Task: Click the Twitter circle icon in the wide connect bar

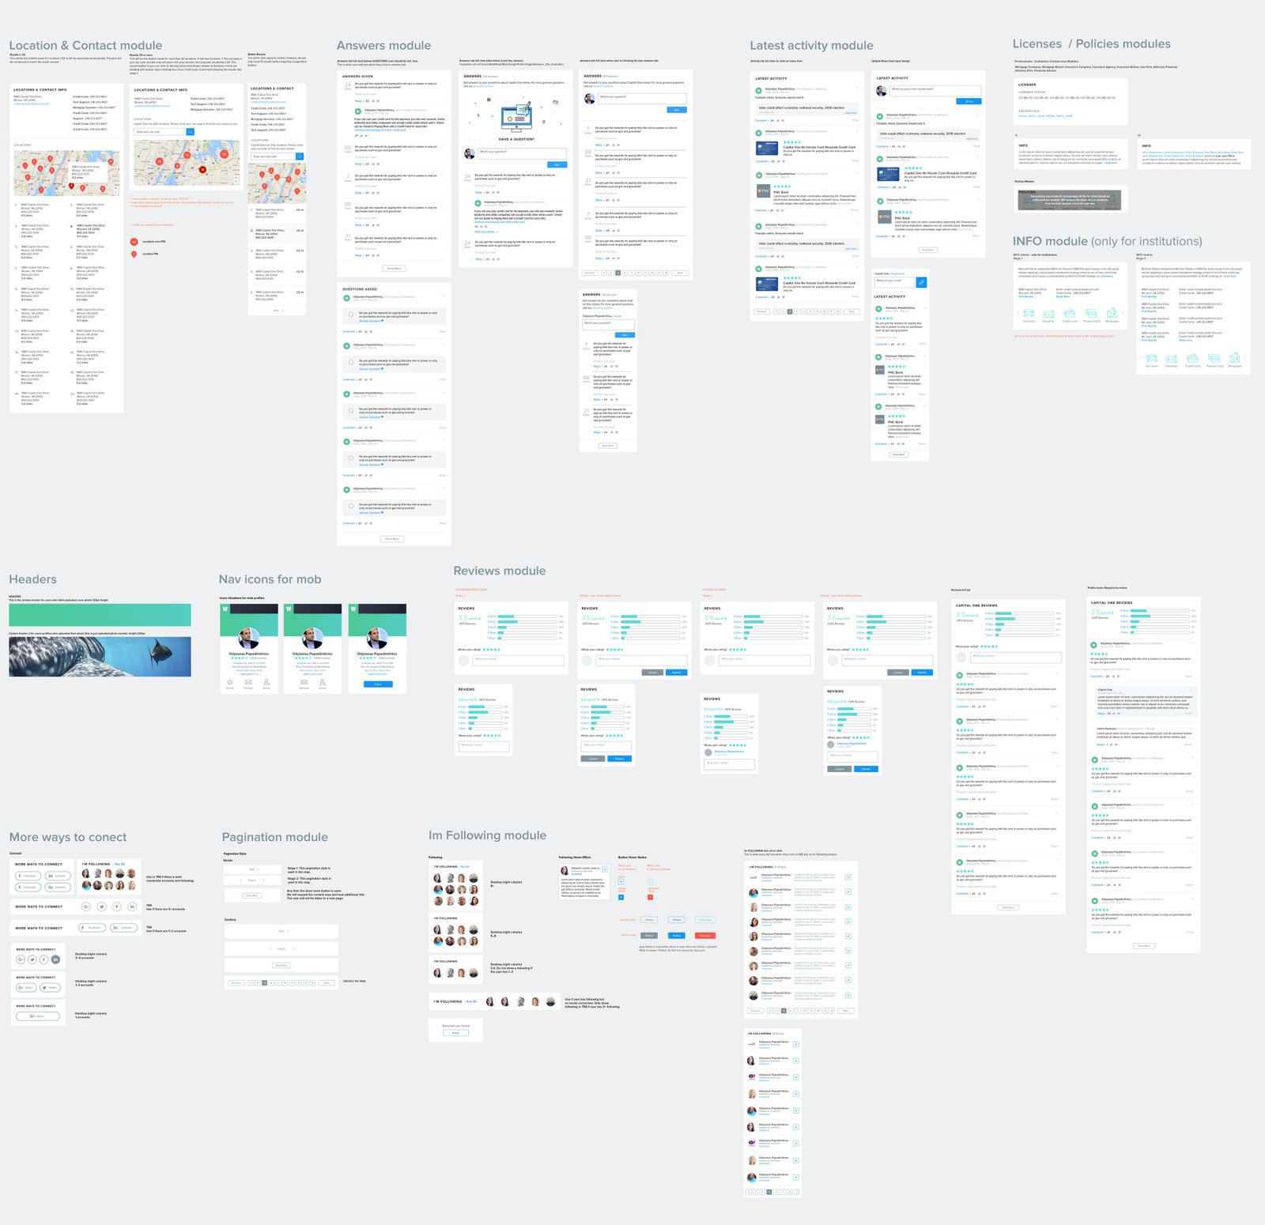Action: (101, 906)
